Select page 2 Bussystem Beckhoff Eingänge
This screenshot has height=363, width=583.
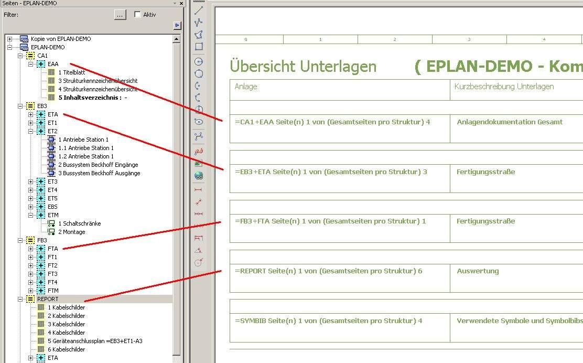pyautogui.click(x=98, y=165)
